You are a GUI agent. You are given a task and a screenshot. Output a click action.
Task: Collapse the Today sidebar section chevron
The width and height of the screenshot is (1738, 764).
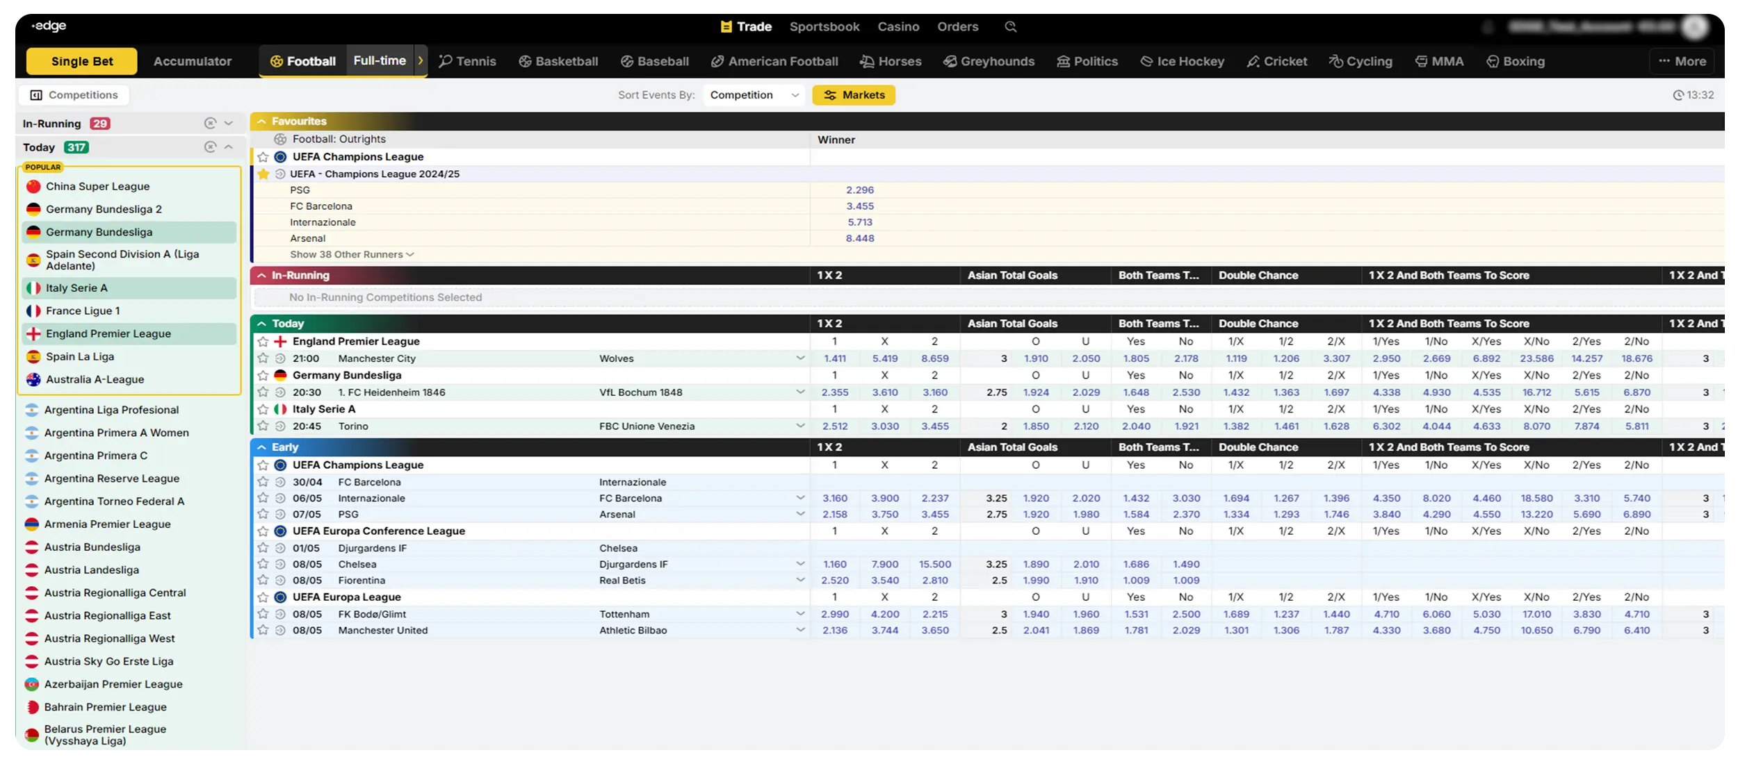[x=229, y=147]
